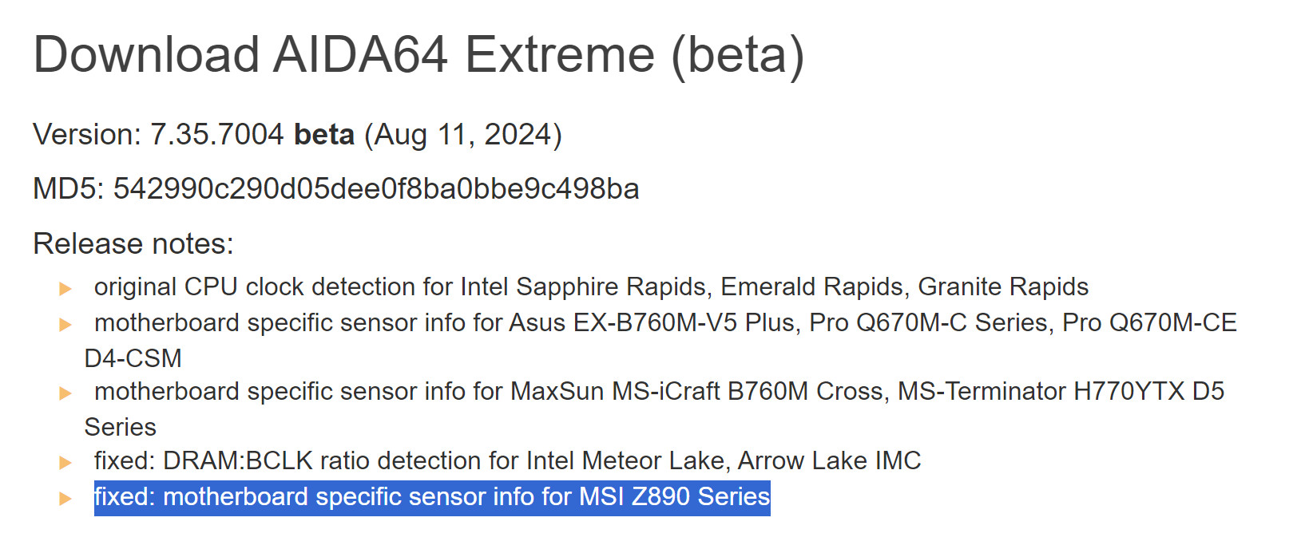Image resolution: width=1297 pixels, height=549 pixels.
Task: Click the wrapped D4-CSM text
Action: (133, 358)
